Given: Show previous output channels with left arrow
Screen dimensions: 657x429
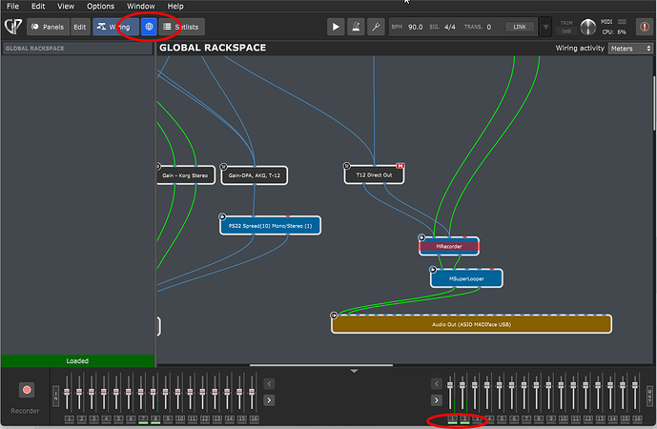Looking at the screenshot, I should click(436, 383).
